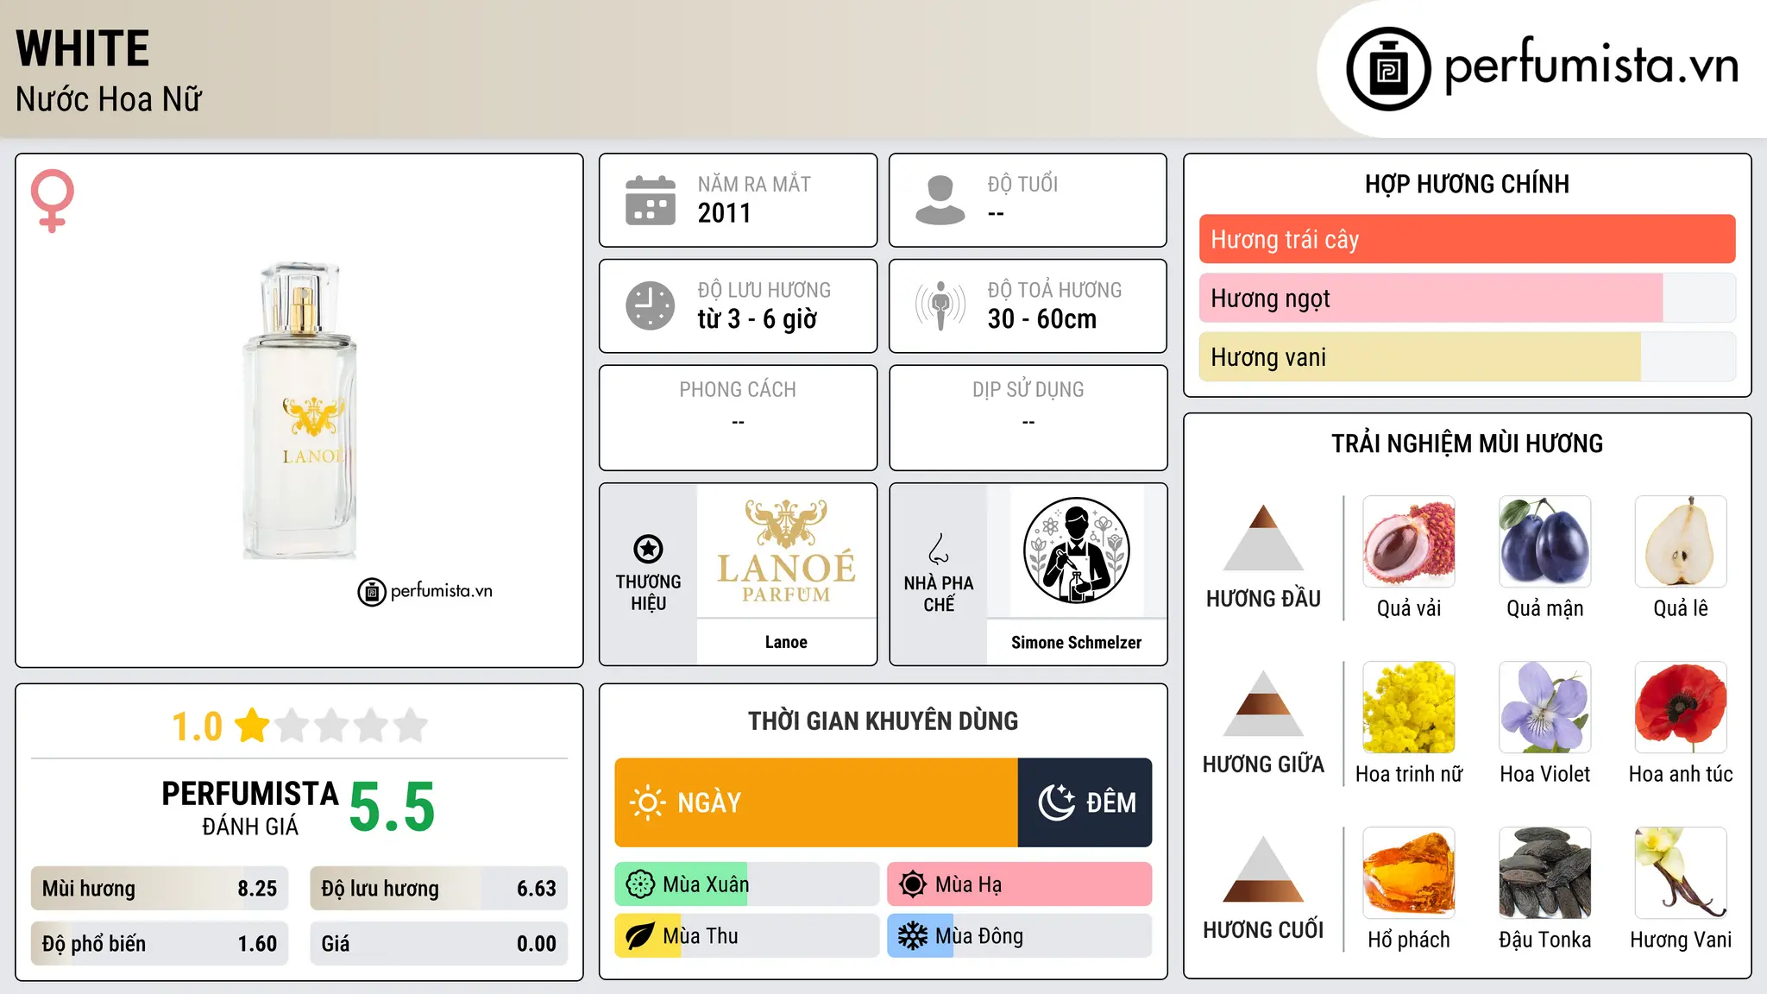The height and width of the screenshot is (994, 1767).
Task: Click the WHITE perfume title
Action: click(x=83, y=48)
